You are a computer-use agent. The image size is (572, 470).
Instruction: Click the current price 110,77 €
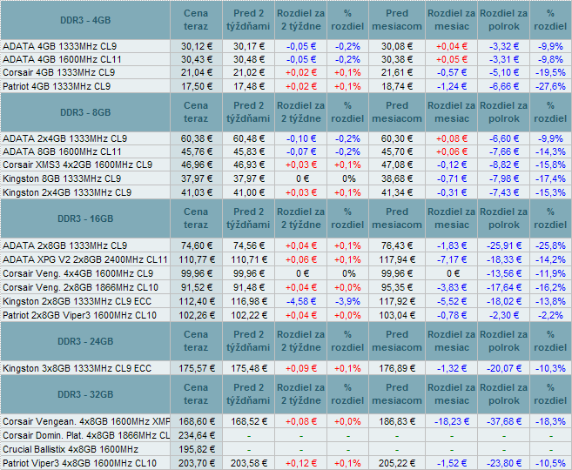pos(197,259)
